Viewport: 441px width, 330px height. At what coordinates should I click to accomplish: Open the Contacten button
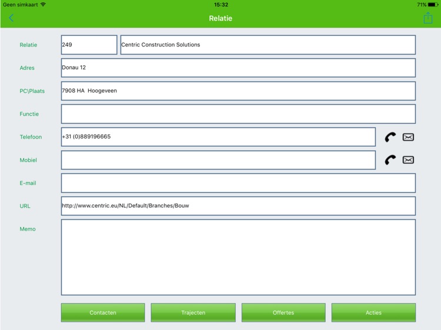click(x=103, y=312)
